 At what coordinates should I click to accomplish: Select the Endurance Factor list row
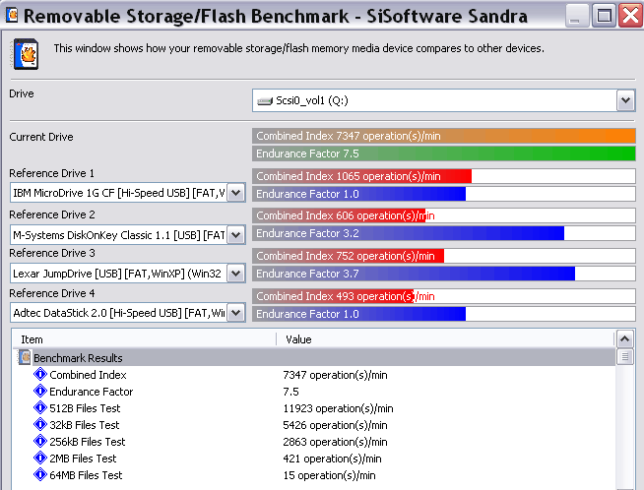click(314, 392)
